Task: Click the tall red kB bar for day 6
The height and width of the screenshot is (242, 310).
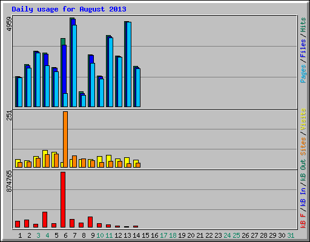Action: (63, 200)
